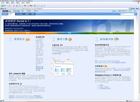
Task: Click the green Go button
Action: click(x=133, y=9)
